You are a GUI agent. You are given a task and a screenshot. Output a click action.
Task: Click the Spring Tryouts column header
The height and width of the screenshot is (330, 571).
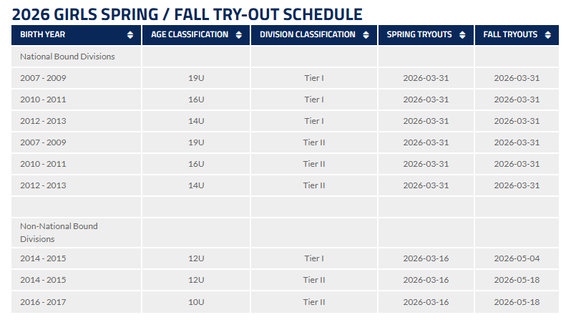419,35
